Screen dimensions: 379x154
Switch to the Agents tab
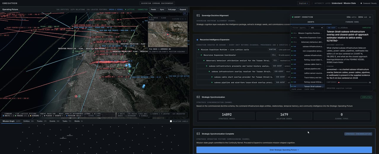(x=311, y=22)
